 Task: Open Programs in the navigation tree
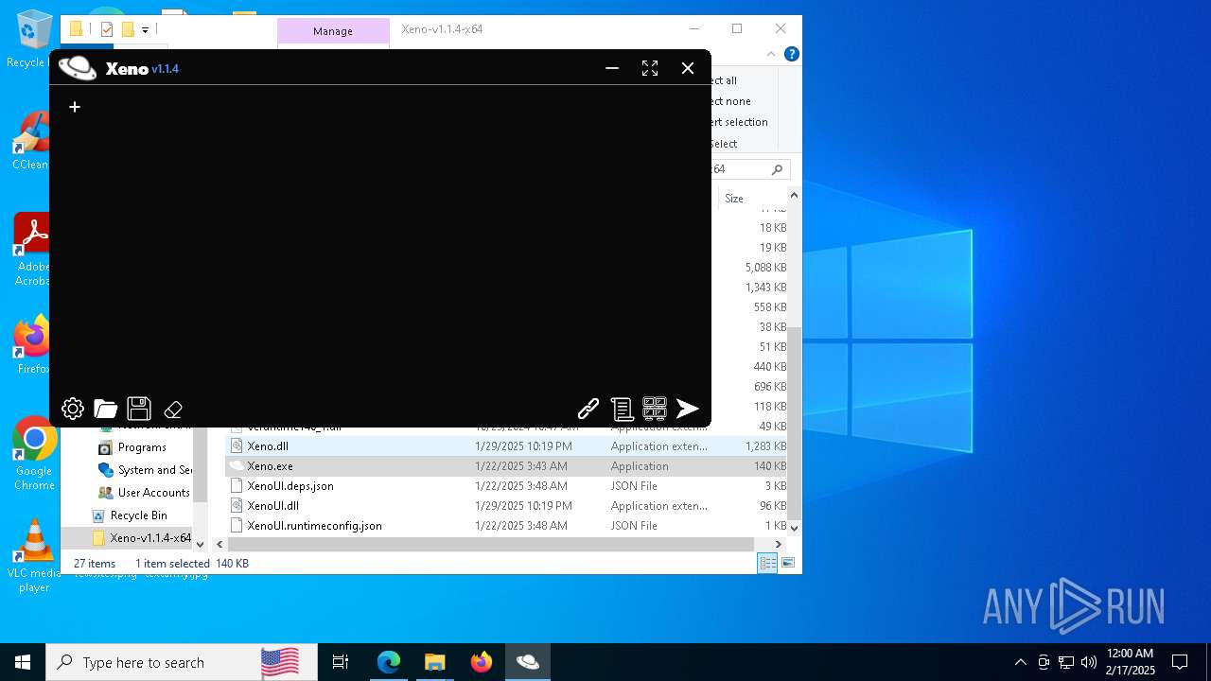pyautogui.click(x=142, y=447)
